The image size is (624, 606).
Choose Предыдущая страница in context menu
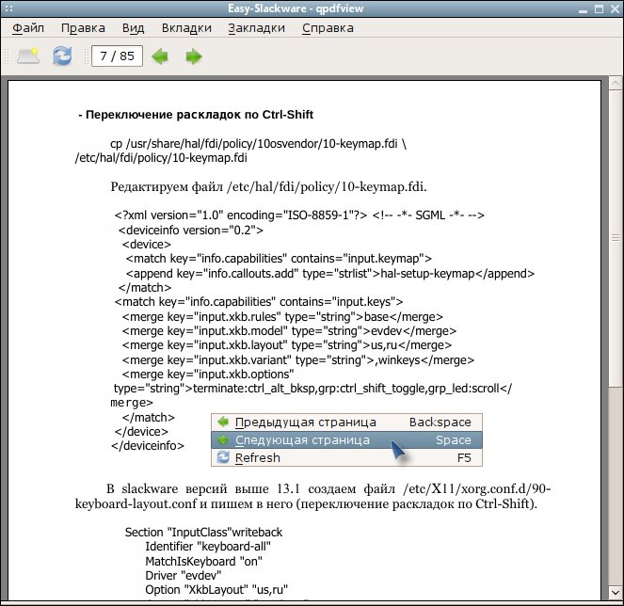[346, 423]
